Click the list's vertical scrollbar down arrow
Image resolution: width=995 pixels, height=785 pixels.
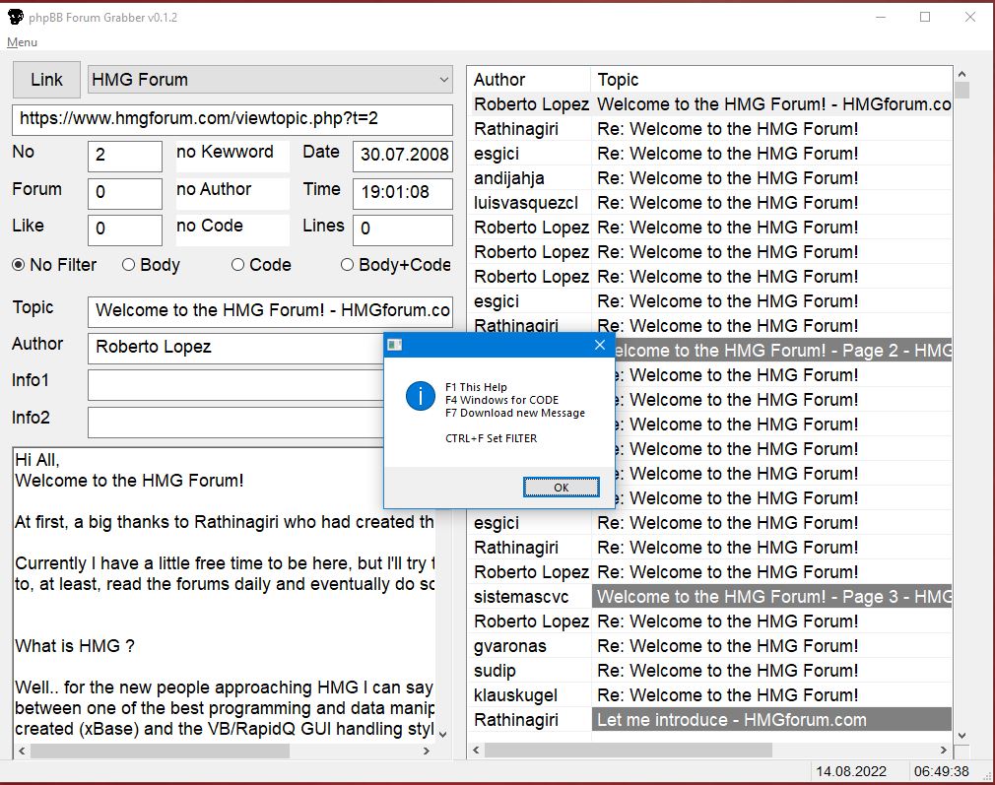962,736
